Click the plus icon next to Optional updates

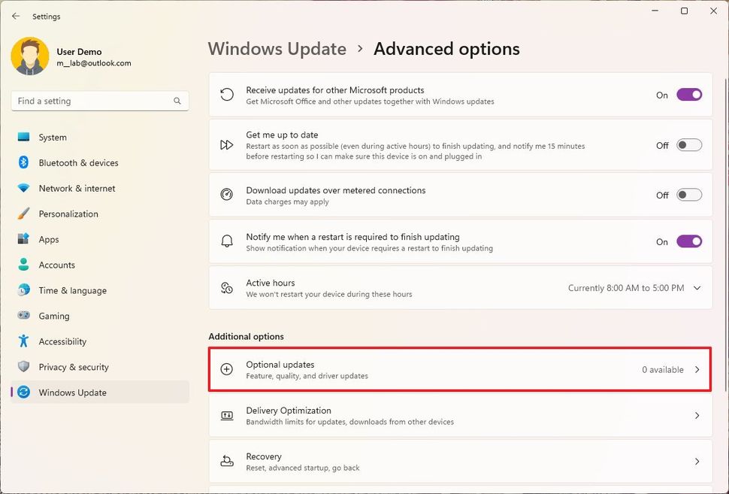click(226, 369)
